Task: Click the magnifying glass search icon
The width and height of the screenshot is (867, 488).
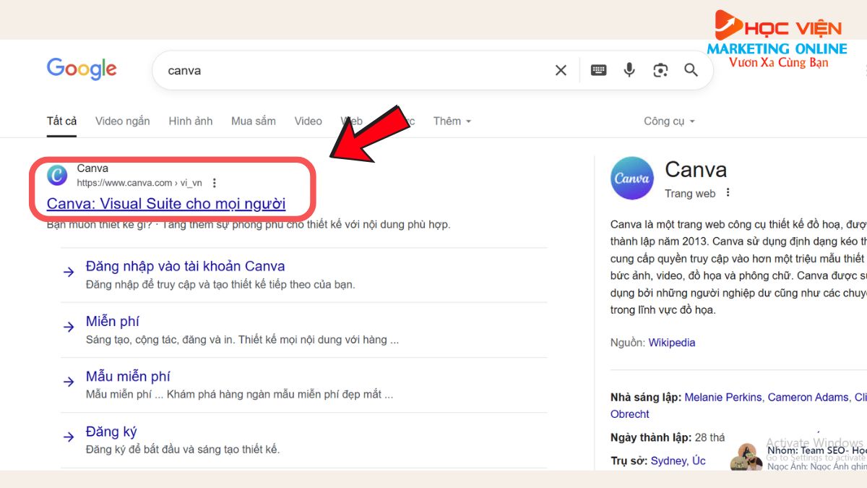Action: [x=691, y=70]
